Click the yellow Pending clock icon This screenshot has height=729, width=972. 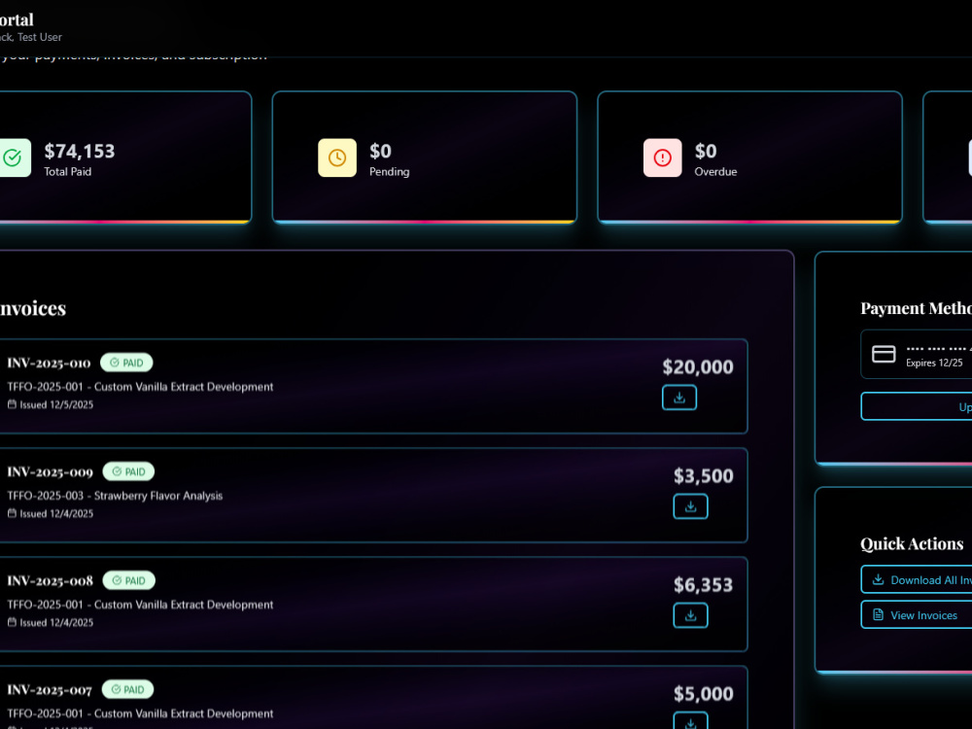[337, 157]
